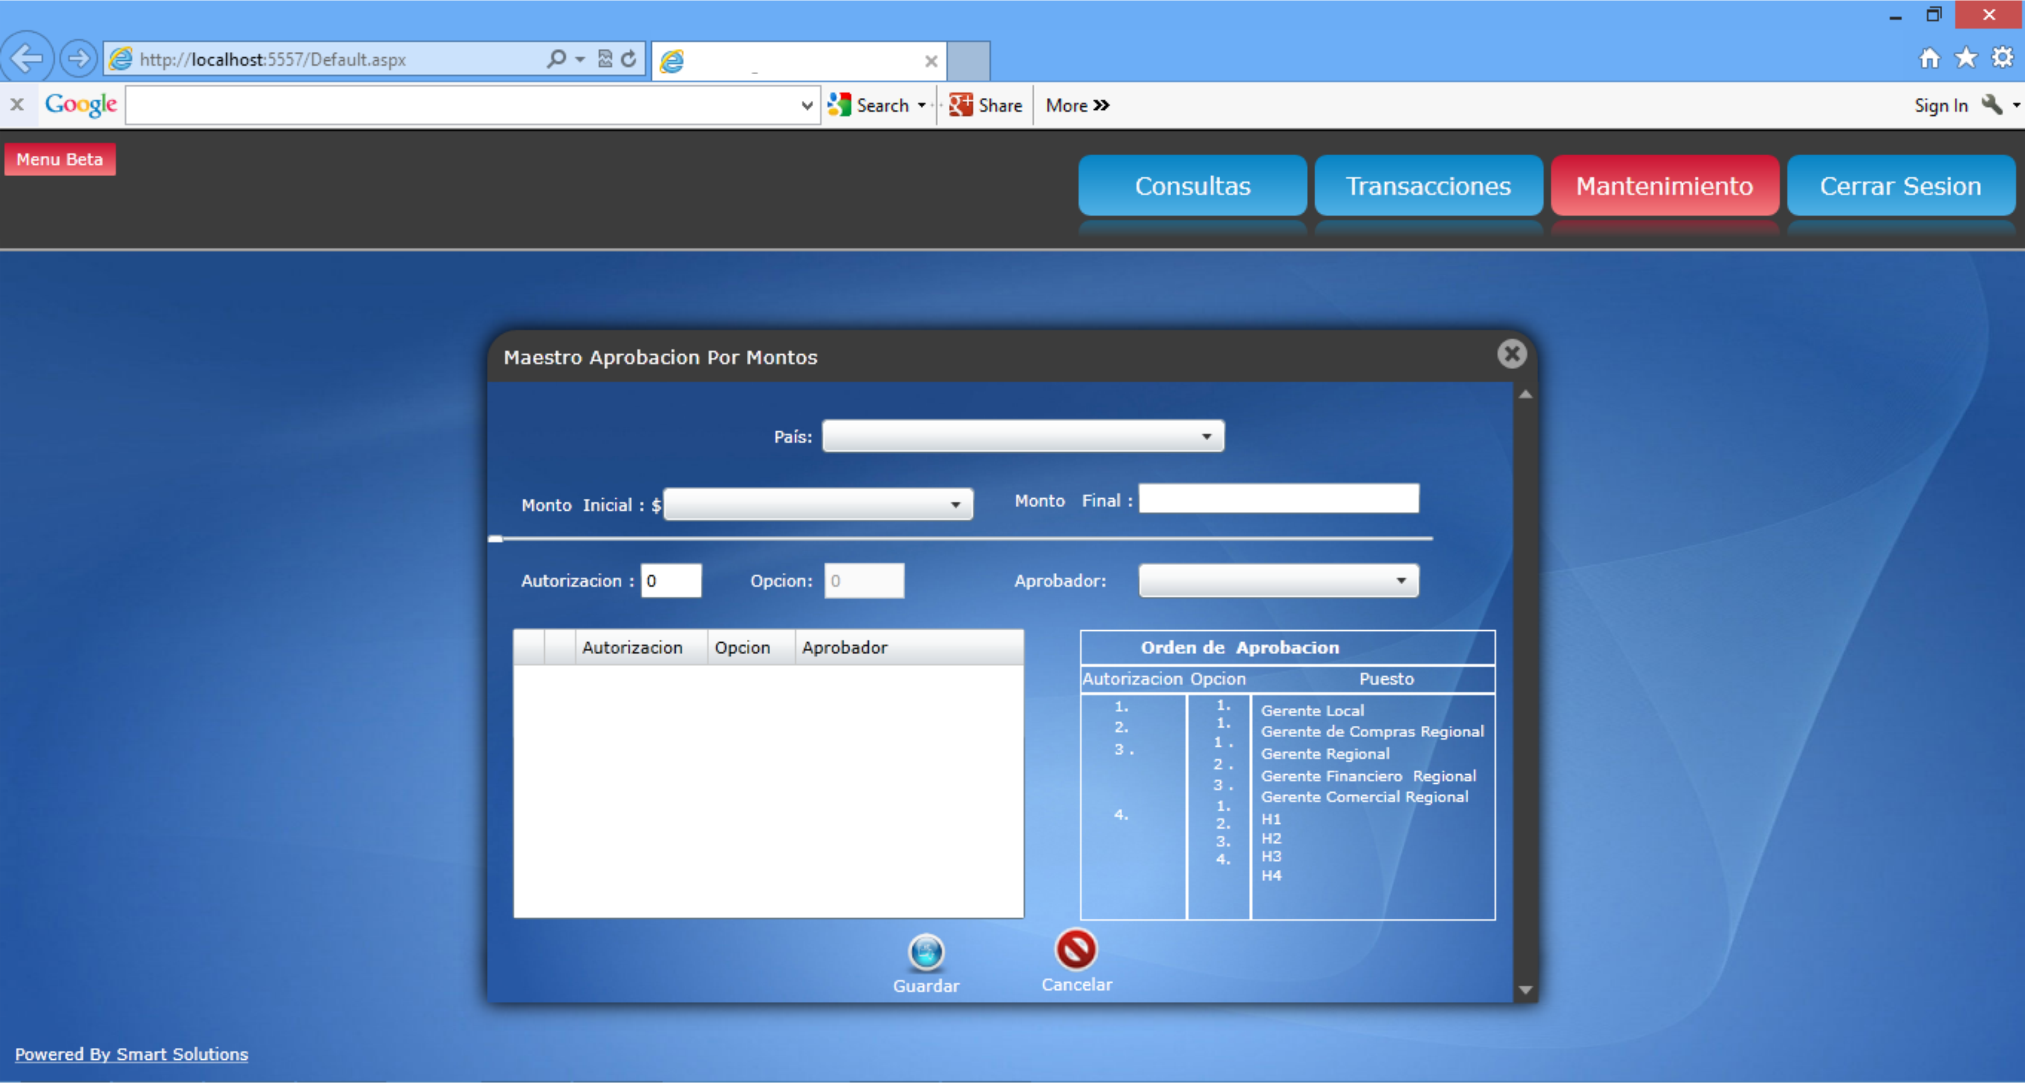Close the current browser tab
Viewport: 2025px width, 1083px height.
(931, 60)
